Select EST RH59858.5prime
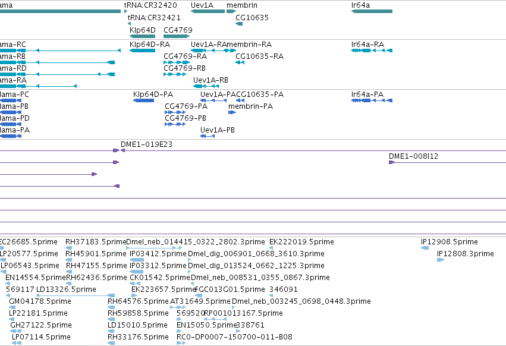This screenshot has height=346, width=506. [x=111, y=319]
